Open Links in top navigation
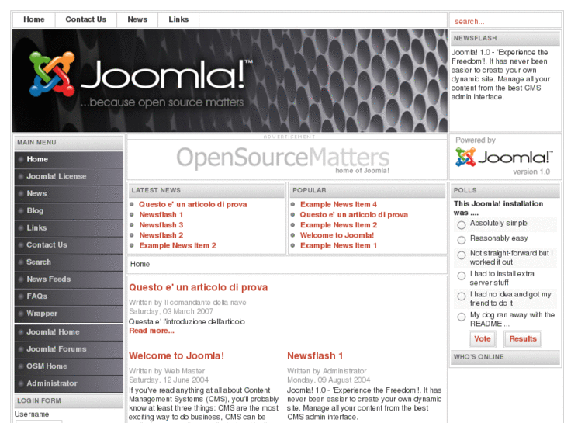 point(178,20)
